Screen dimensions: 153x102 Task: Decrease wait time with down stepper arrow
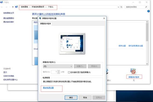coord(58,73)
